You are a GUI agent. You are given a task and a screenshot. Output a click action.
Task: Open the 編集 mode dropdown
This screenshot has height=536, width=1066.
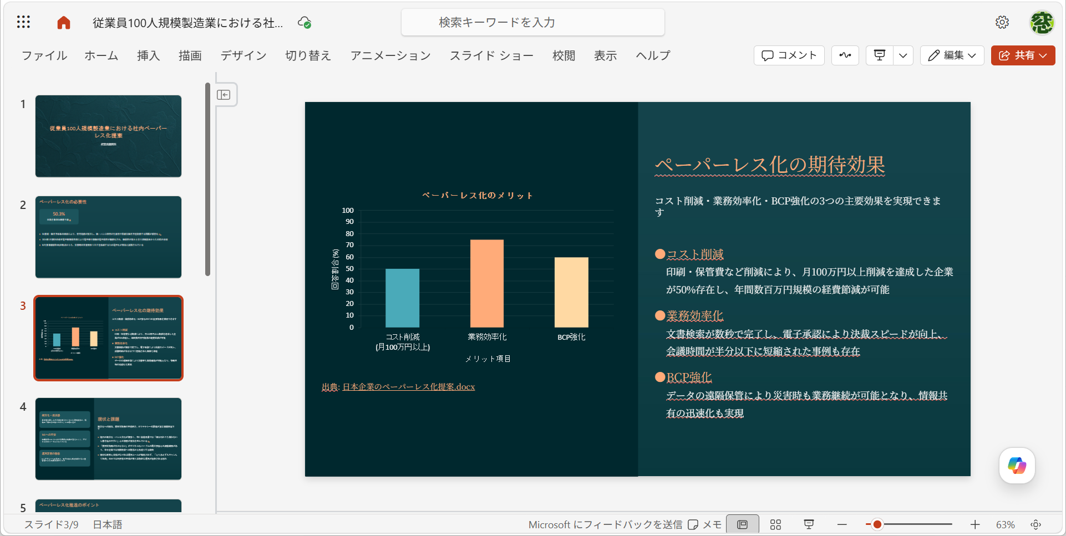click(x=952, y=55)
